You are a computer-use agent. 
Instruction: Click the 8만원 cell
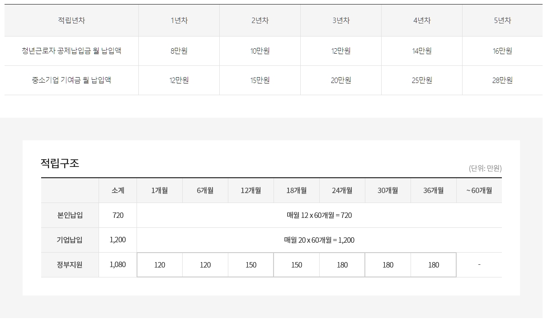[x=179, y=51]
